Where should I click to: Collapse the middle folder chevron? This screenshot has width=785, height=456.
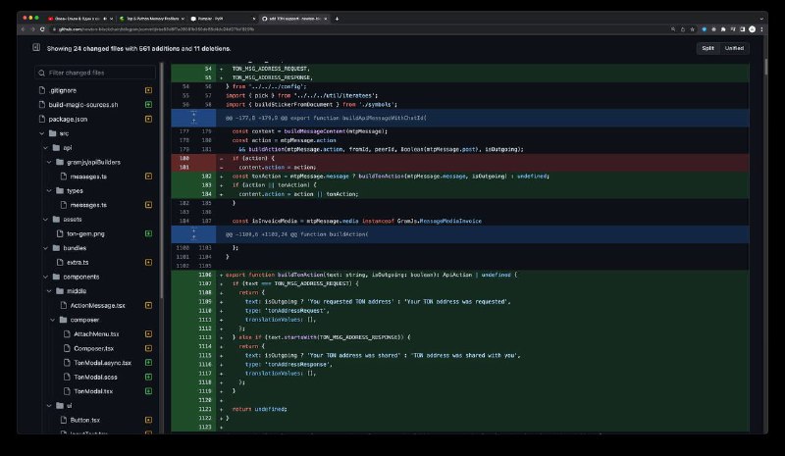click(x=49, y=291)
